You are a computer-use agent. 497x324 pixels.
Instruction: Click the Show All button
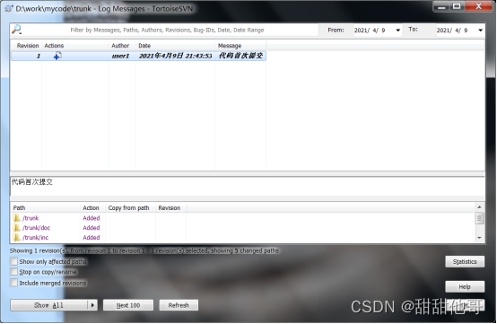click(48, 305)
